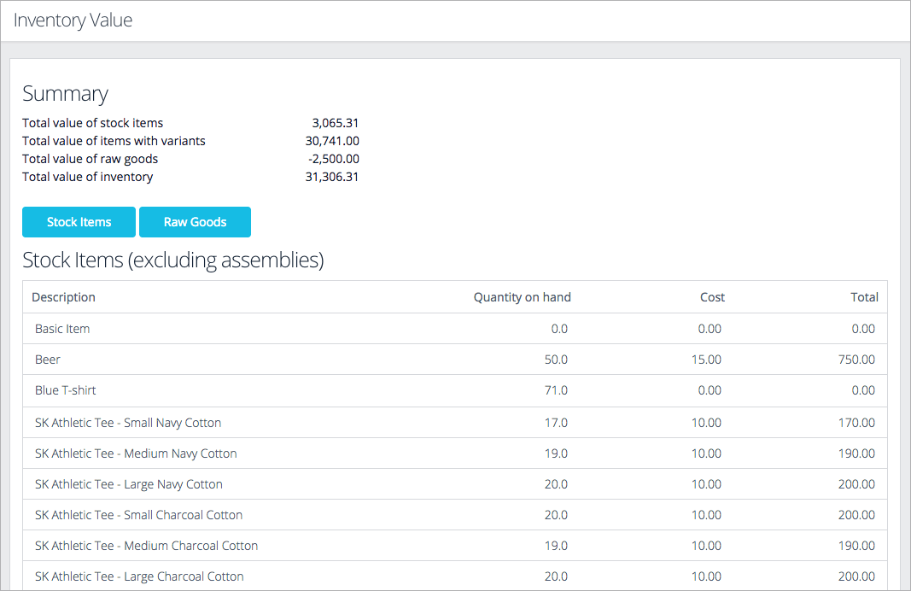Select the total value of inventory amount
The image size is (911, 591).
331,177
